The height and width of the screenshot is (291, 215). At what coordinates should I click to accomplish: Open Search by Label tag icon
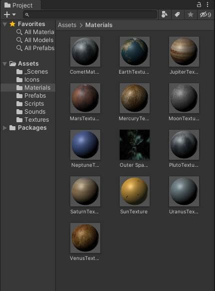pos(177,15)
